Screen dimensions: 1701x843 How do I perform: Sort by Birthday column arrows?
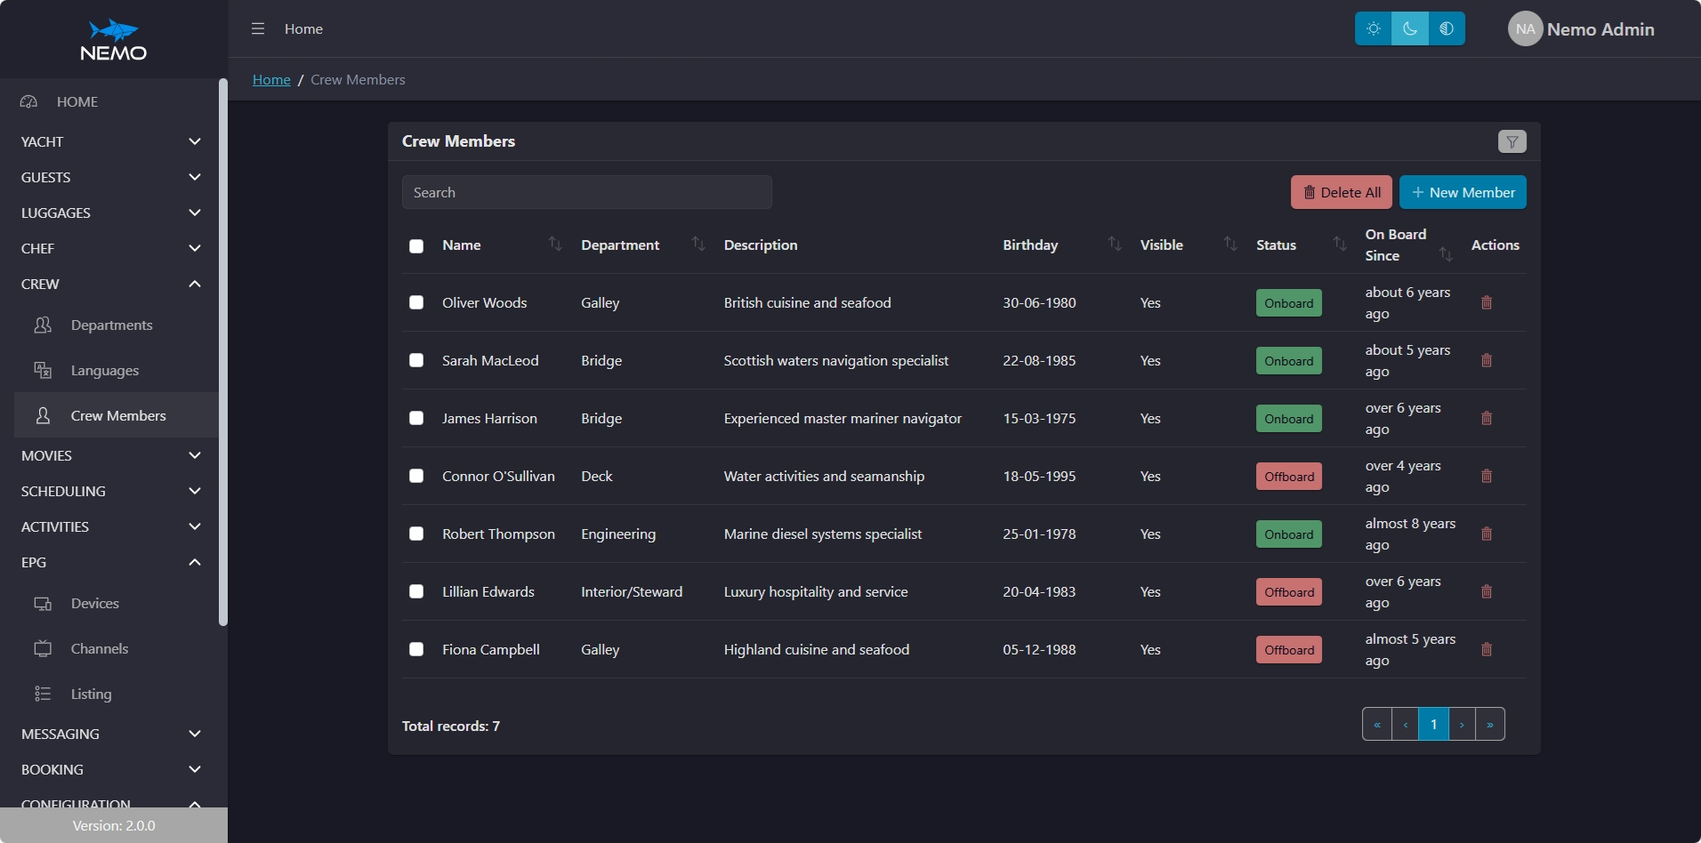pyautogui.click(x=1115, y=244)
